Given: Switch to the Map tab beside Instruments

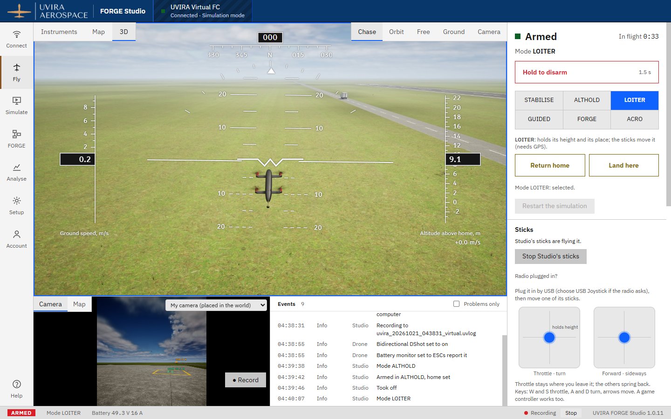Looking at the screenshot, I should pyautogui.click(x=98, y=32).
